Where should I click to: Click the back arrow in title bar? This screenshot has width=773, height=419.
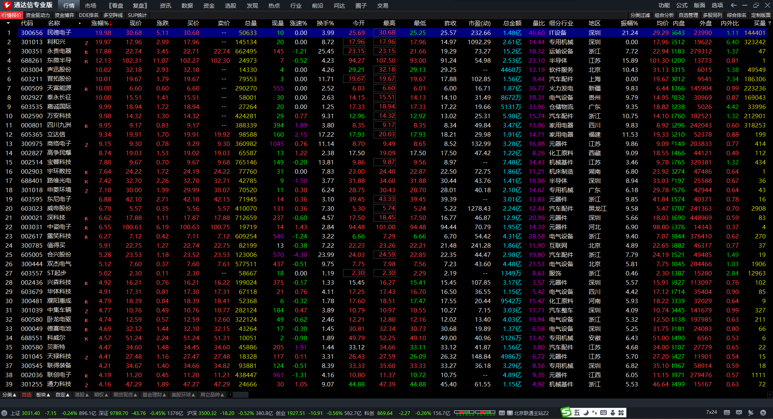734,5
